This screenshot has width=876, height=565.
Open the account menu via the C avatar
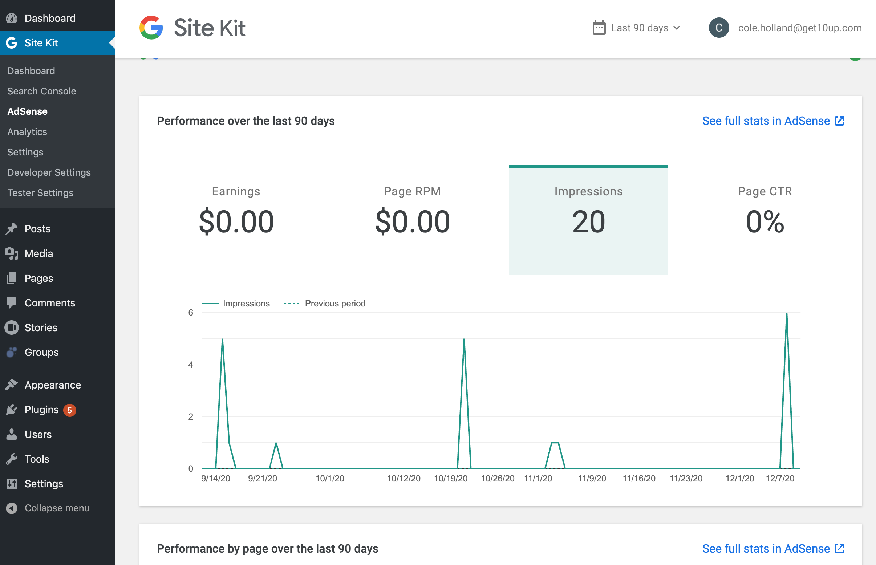[x=719, y=28]
